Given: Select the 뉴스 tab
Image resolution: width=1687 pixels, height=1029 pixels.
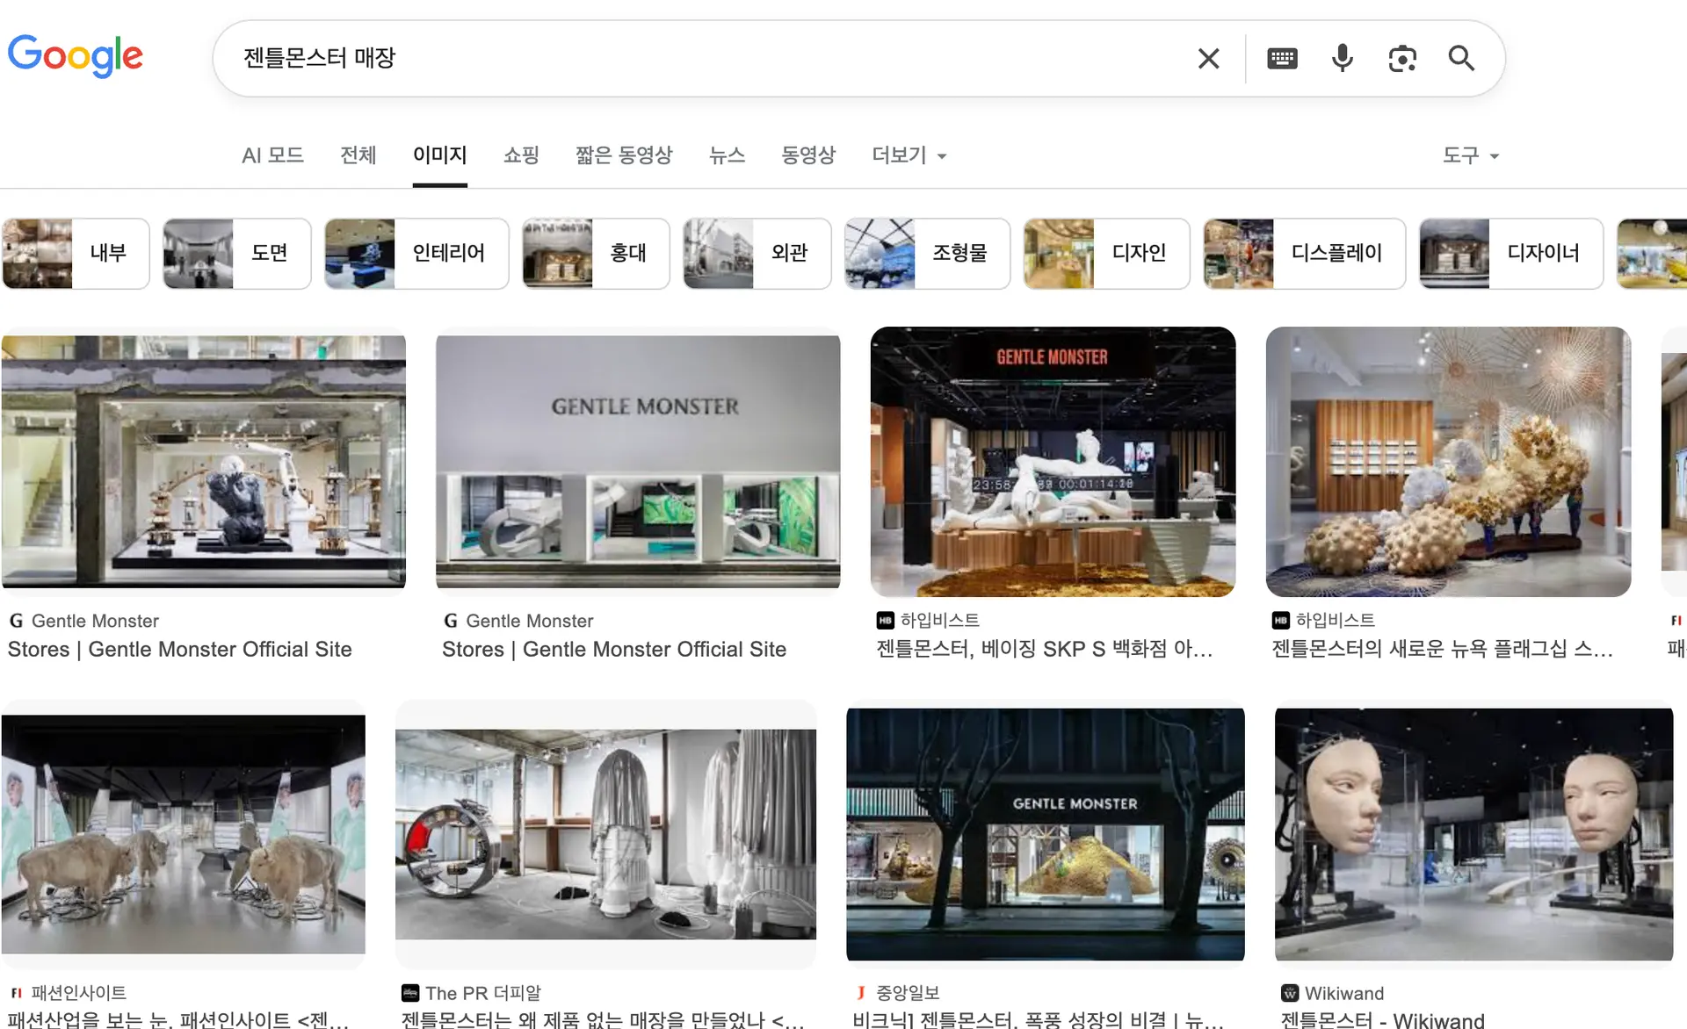Looking at the screenshot, I should click(727, 155).
